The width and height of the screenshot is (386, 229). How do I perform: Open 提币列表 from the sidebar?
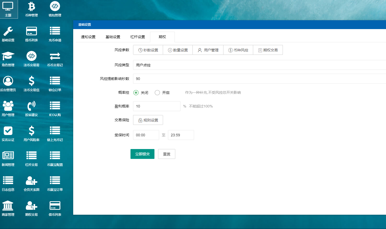(31, 33)
